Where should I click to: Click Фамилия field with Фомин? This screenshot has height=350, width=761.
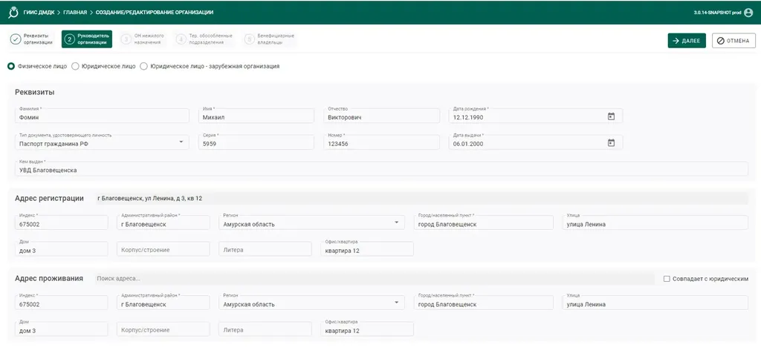click(x=102, y=115)
